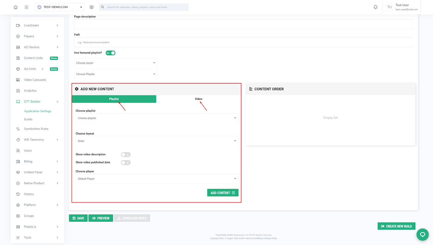The height and width of the screenshot is (245, 433).
Task: Open the Choose layout Slider dropdown
Action: (157, 141)
